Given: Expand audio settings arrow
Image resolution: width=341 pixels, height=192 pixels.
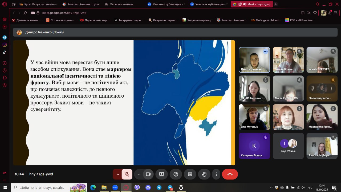Looking at the screenshot, I should (x=117, y=174).
